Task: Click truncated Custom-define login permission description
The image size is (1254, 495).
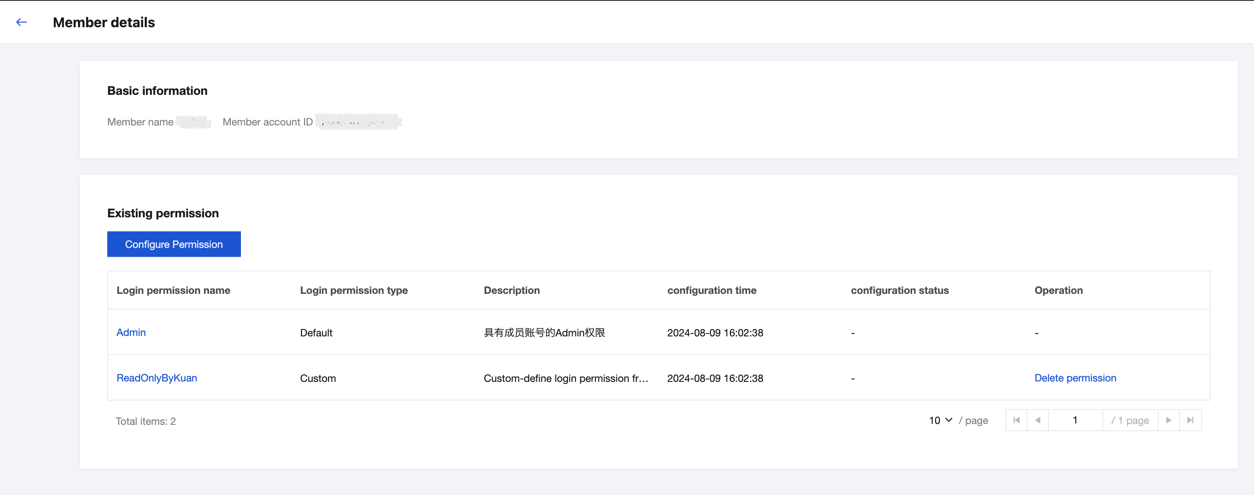Action: click(566, 378)
